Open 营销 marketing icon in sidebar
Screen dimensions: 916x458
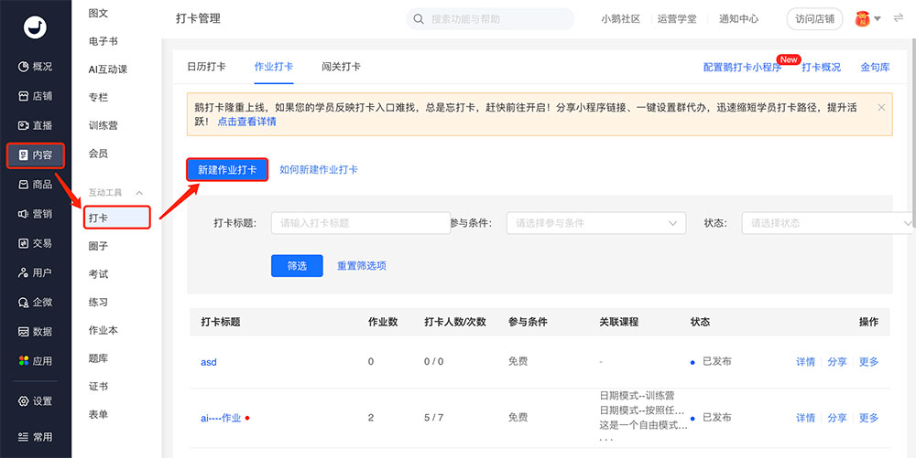(23, 214)
